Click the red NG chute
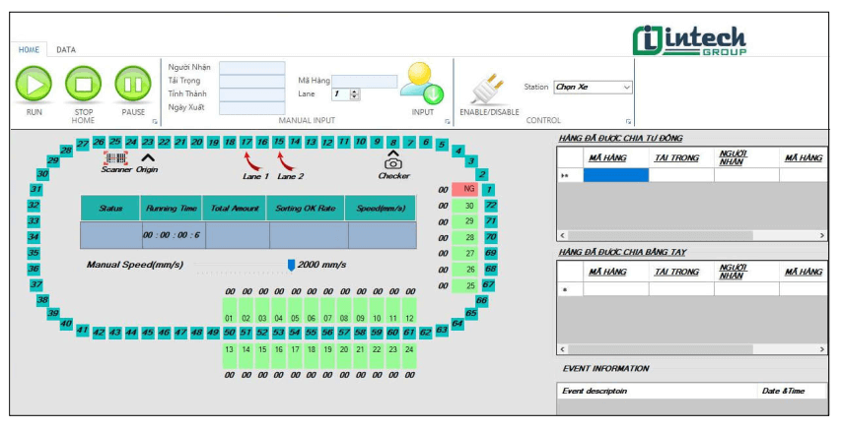 464,189
